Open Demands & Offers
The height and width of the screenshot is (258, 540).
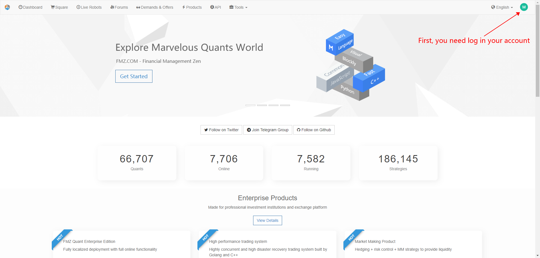tap(155, 7)
